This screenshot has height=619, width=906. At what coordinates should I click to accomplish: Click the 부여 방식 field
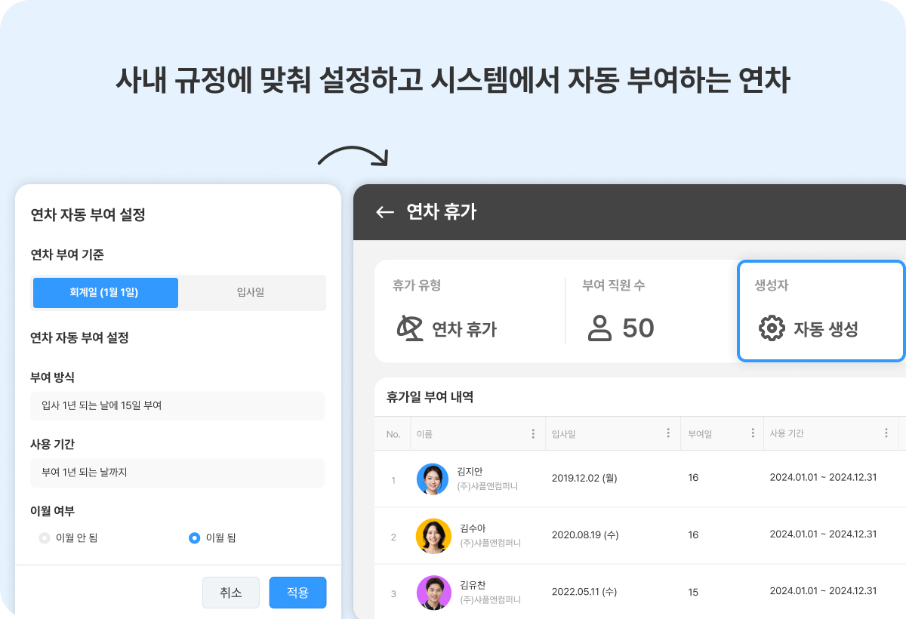pyautogui.click(x=177, y=405)
